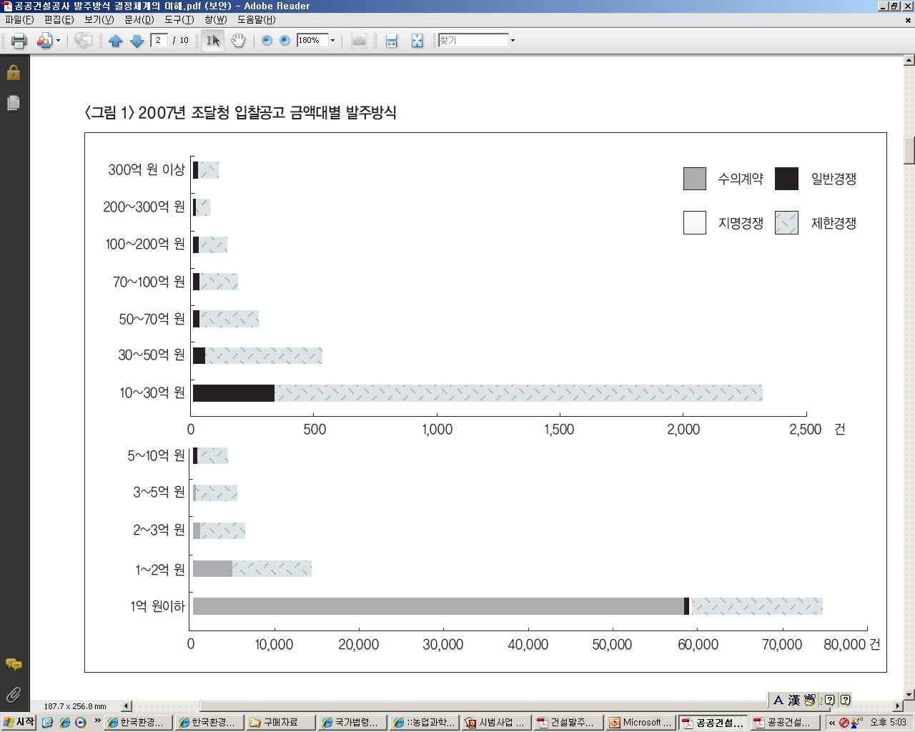The height and width of the screenshot is (732, 915).
Task: Click the 지명경쟁 white legend swatch
Action: coord(695,223)
